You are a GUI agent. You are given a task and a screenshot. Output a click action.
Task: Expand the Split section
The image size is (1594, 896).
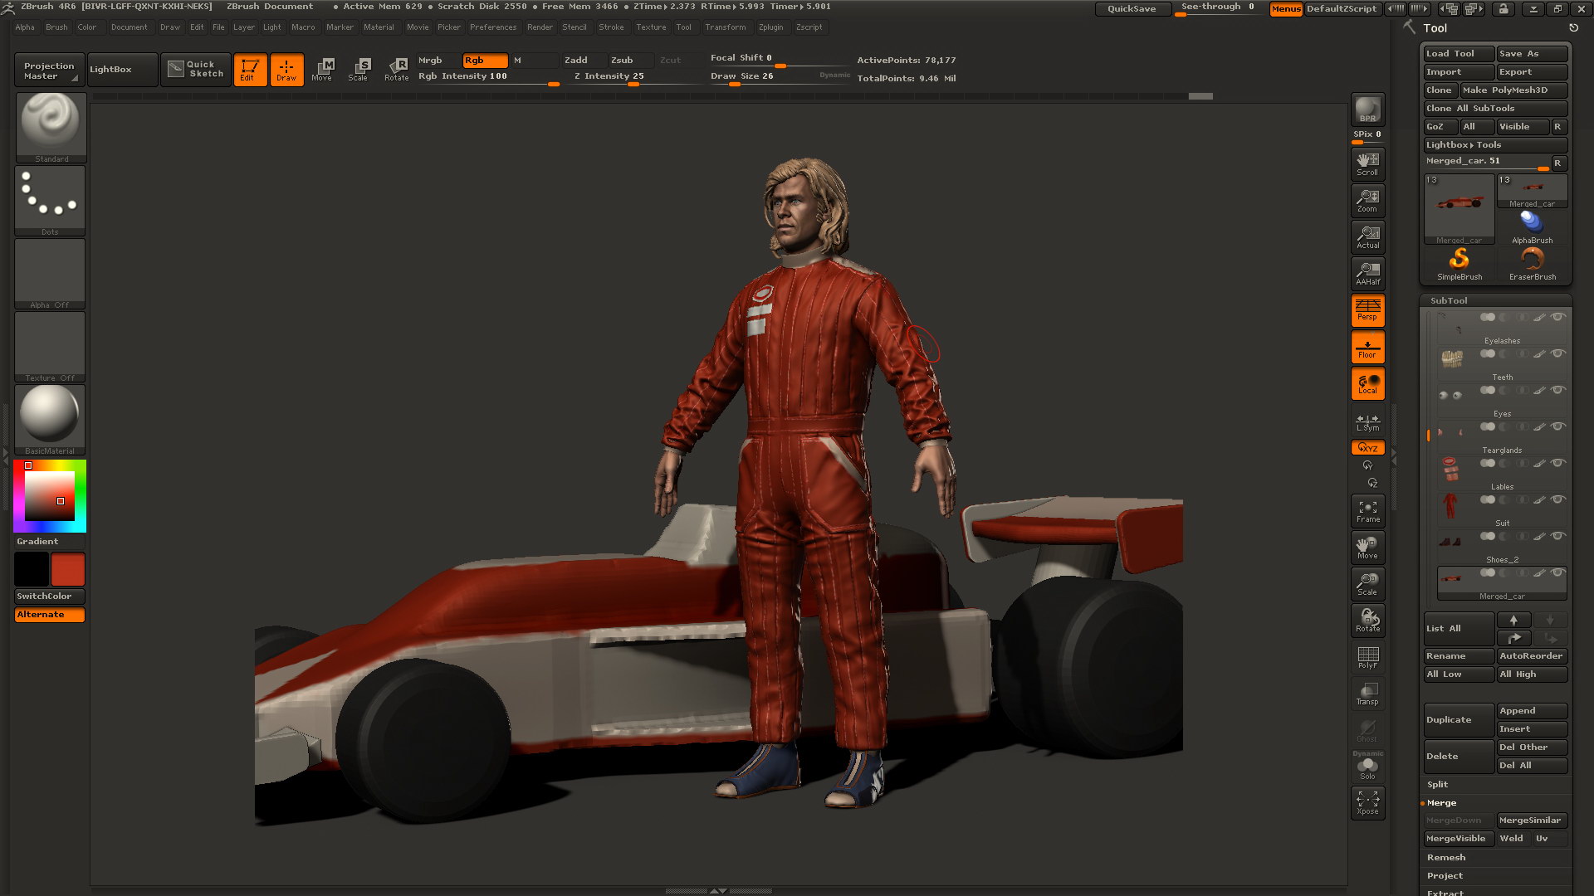[1437, 784]
